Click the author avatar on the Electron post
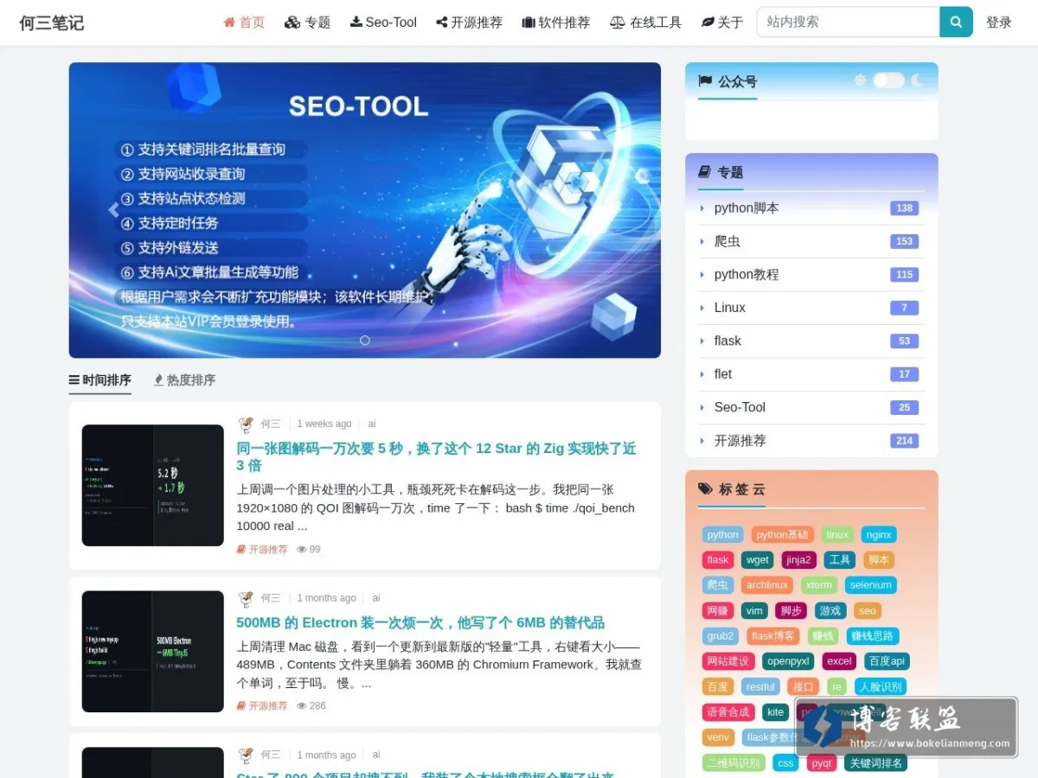 [x=246, y=598]
